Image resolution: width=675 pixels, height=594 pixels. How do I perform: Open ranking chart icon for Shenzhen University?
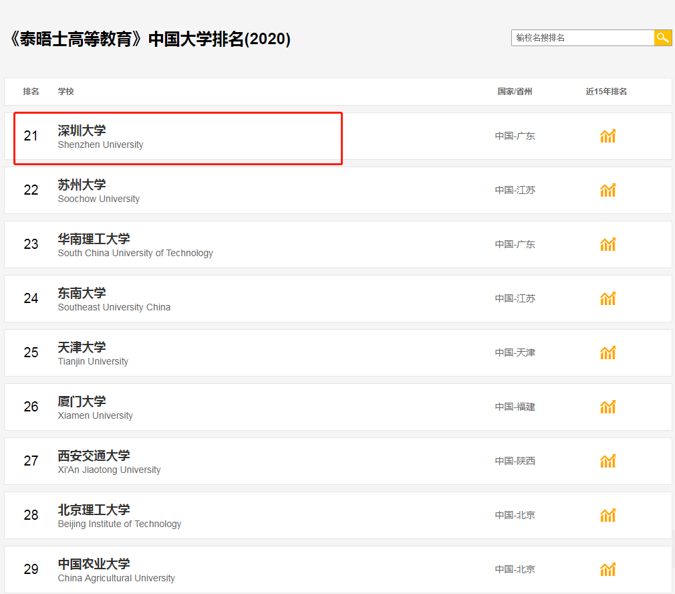point(608,136)
